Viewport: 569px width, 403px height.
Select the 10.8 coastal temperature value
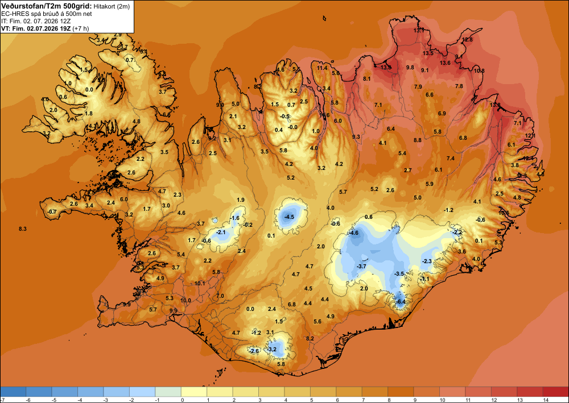(x=479, y=70)
